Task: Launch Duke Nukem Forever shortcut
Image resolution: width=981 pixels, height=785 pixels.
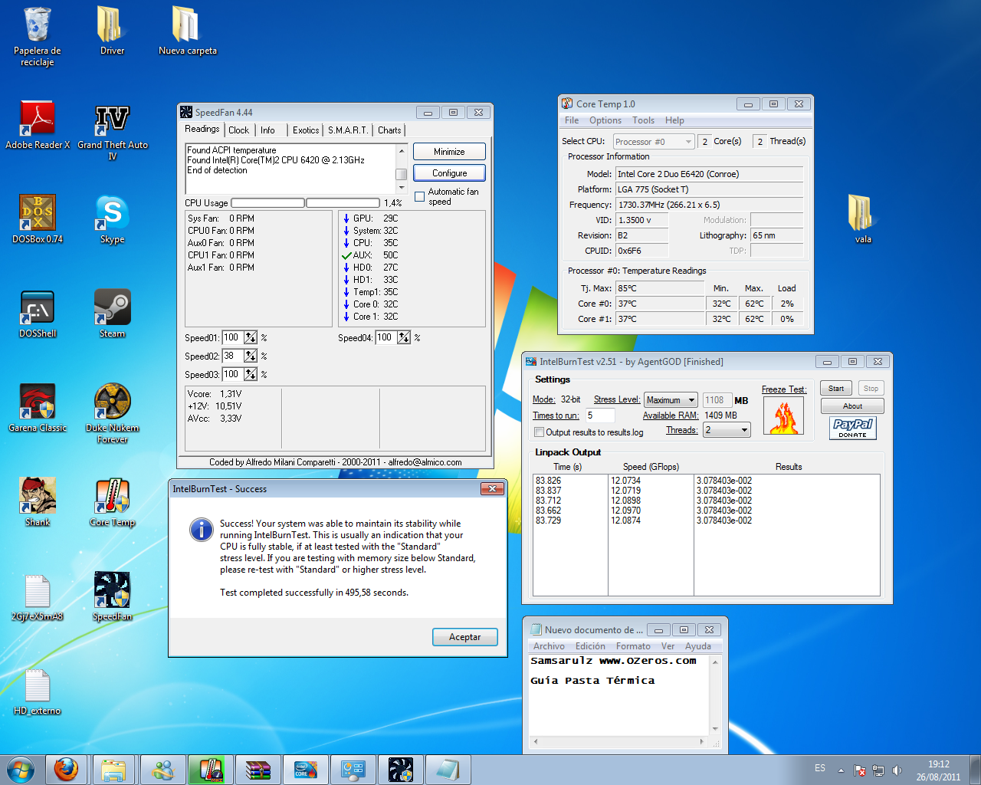Action: point(113,413)
